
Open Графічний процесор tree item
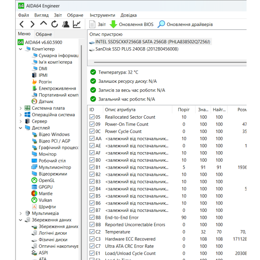(55, 148)
